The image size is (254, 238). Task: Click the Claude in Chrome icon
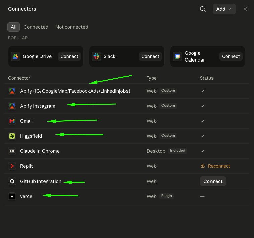click(x=12, y=151)
